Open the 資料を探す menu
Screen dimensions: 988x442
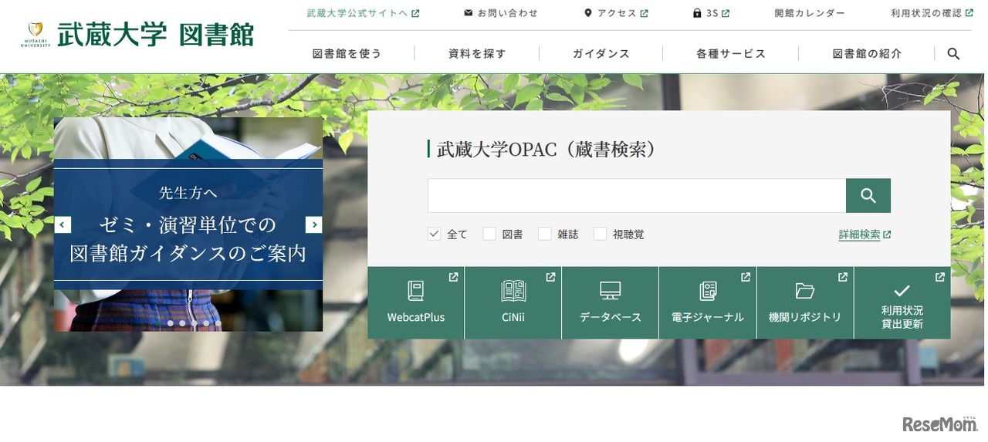(x=477, y=53)
